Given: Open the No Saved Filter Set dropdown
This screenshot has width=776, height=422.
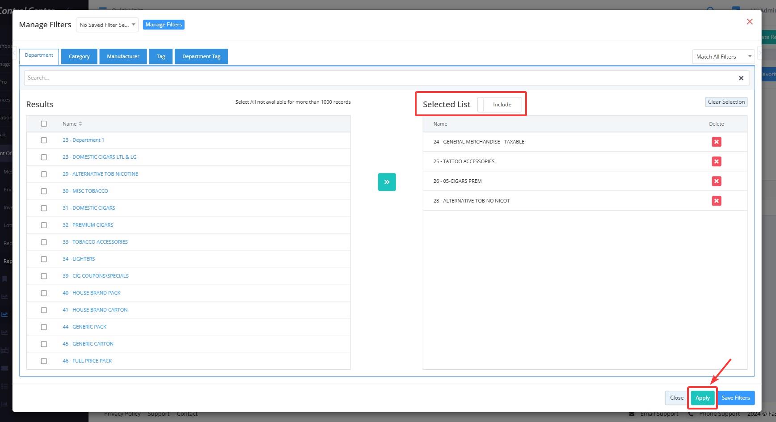Looking at the screenshot, I should pyautogui.click(x=107, y=25).
